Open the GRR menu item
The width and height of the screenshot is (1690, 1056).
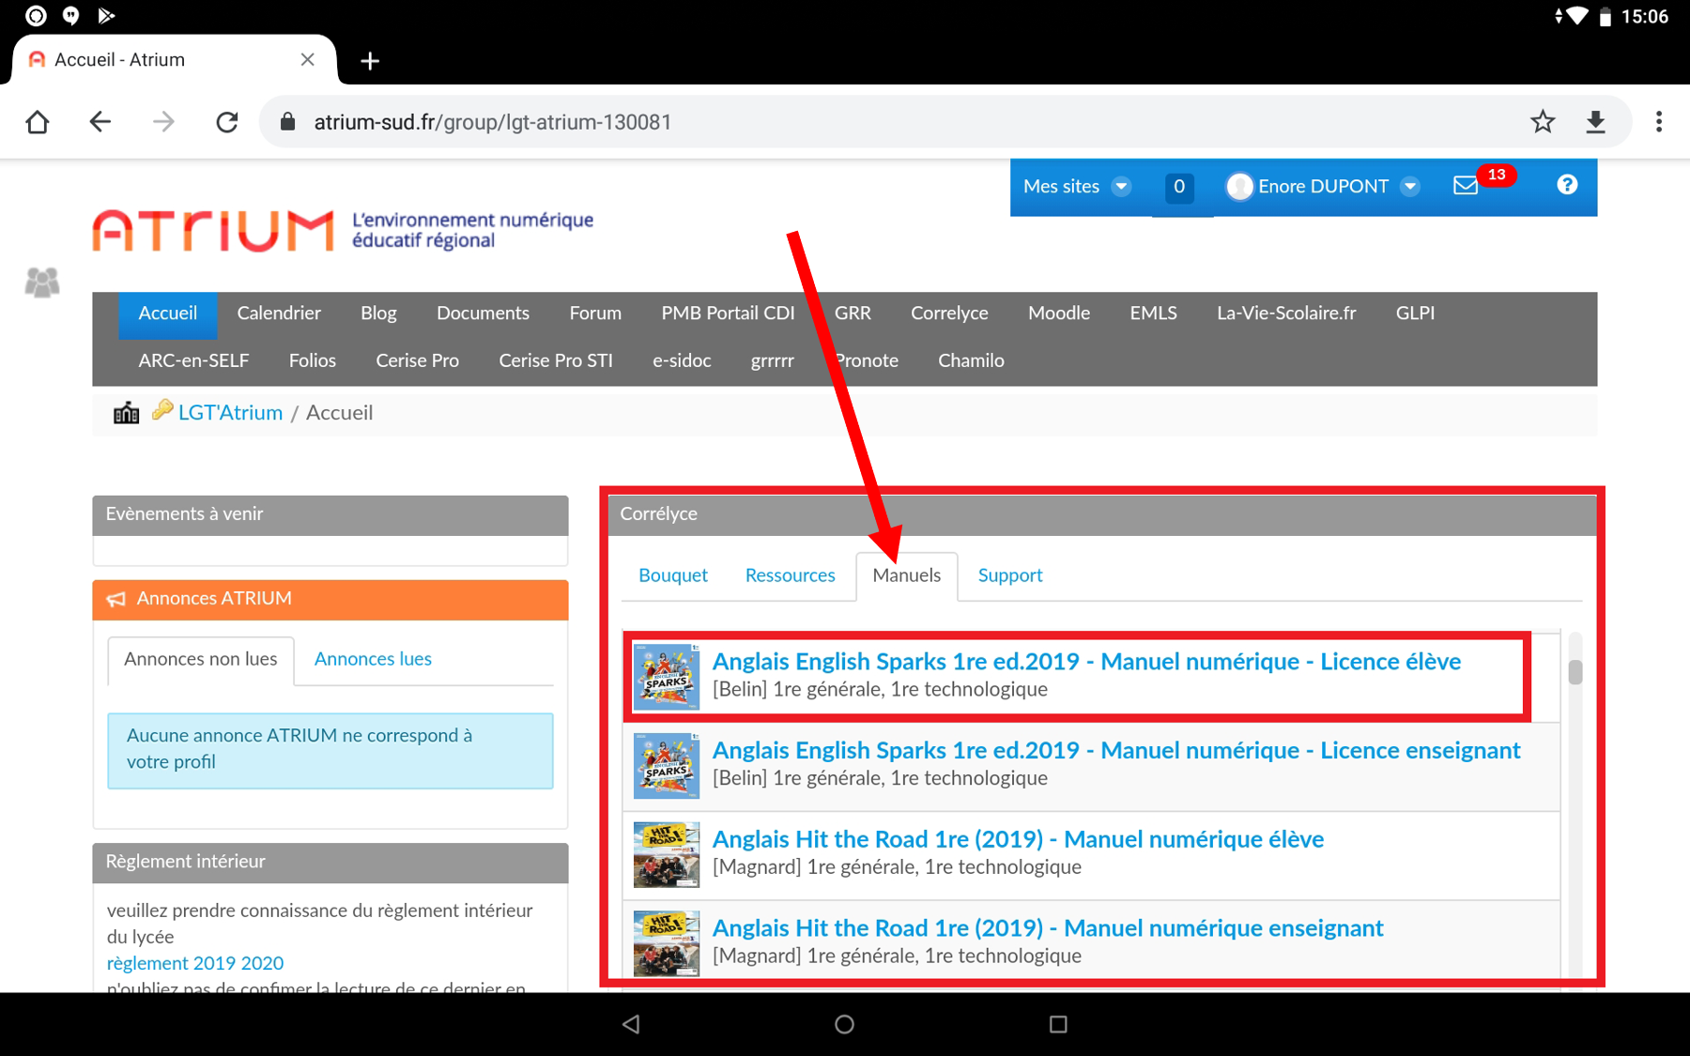[853, 314]
